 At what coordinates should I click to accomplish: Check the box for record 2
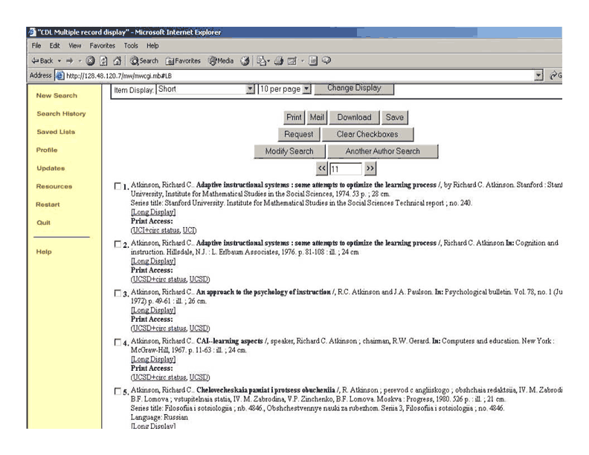[x=118, y=244]
